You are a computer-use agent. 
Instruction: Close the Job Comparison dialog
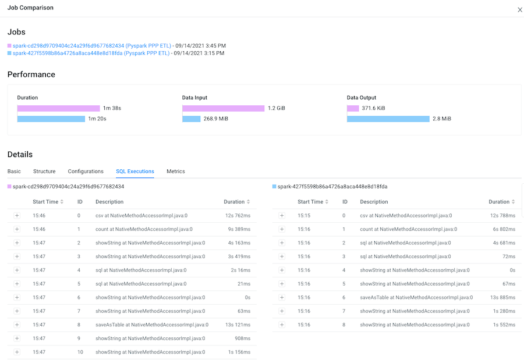[x=520, y=9]
